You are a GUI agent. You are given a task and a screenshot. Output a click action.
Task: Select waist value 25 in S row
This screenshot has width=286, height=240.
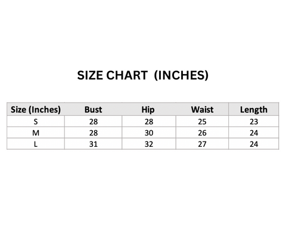[x=202, y=121]
